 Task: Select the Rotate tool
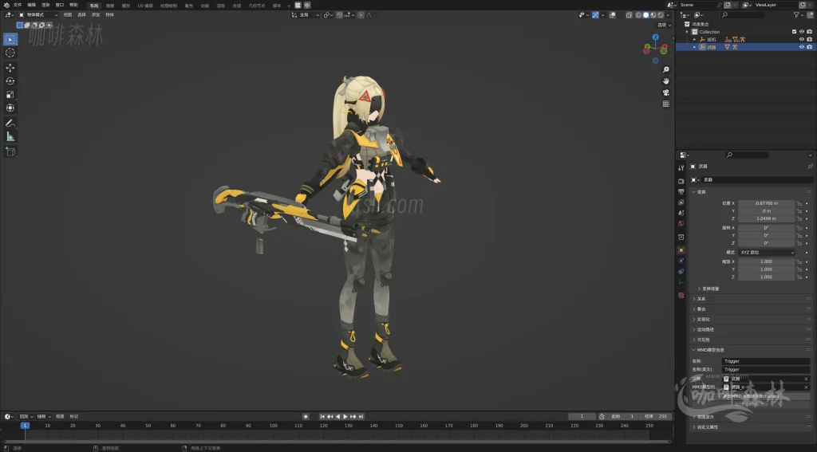coord(10,81)
